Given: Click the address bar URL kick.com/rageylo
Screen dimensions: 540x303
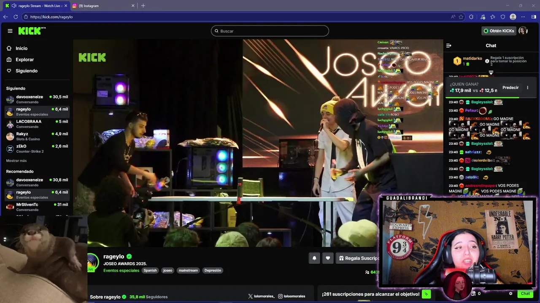Looking at the screenshot, I should [x=51, y=17].
